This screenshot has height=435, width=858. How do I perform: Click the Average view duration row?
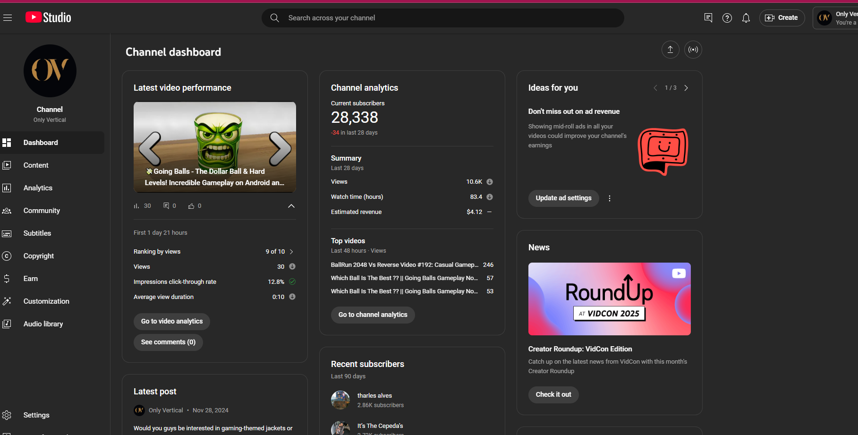click(x=215, y=297)
